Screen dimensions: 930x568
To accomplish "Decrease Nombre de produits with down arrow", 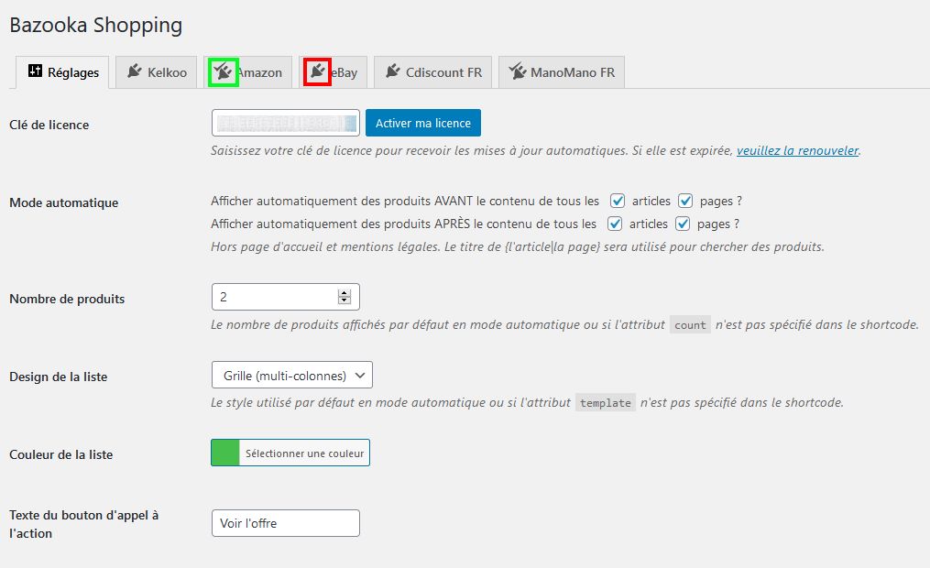I will click(x=345, y=300).
